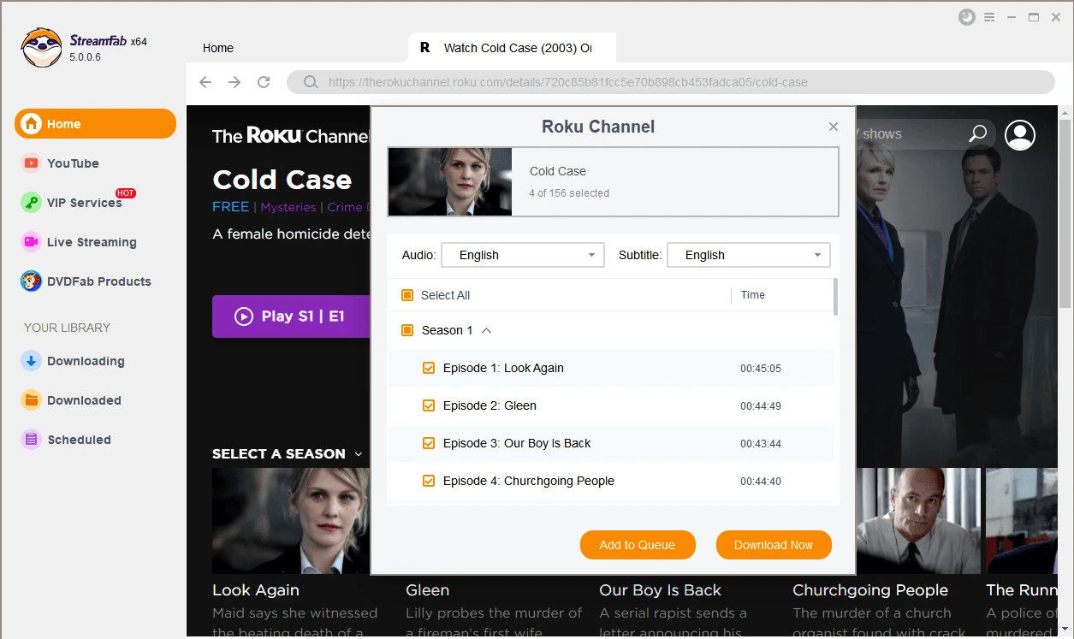Click the Our Boy Is Back title on page

(660, 590)
